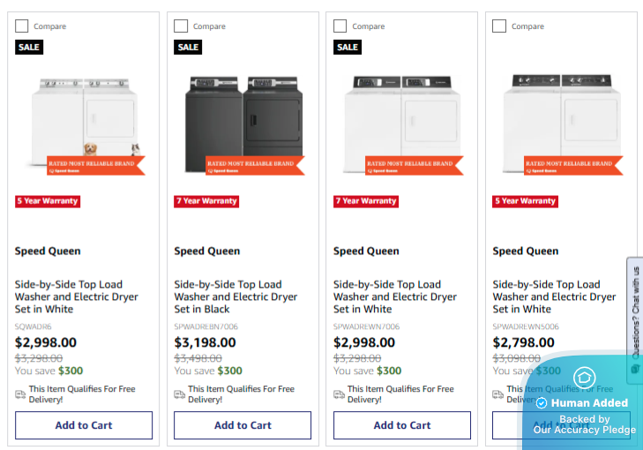Add black Speed Queen set to cart
The width and height of the screenshot is (643, 450).
coord(243,425)
